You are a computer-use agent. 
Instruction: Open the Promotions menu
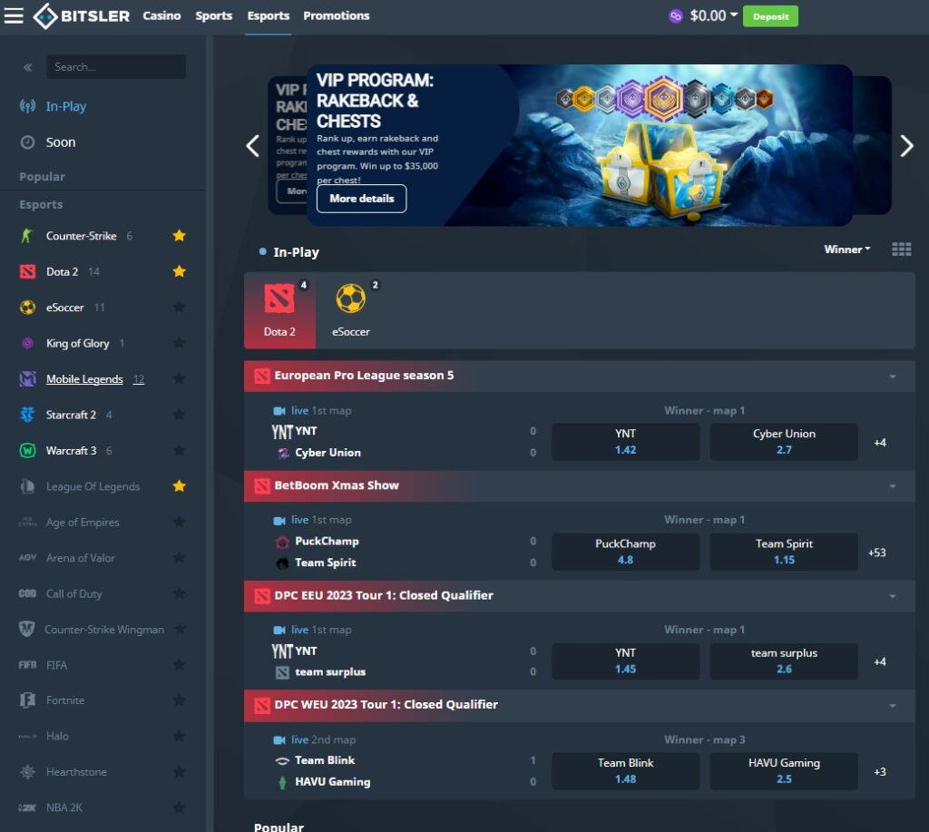pyautogui.click(x=337, y=16)
